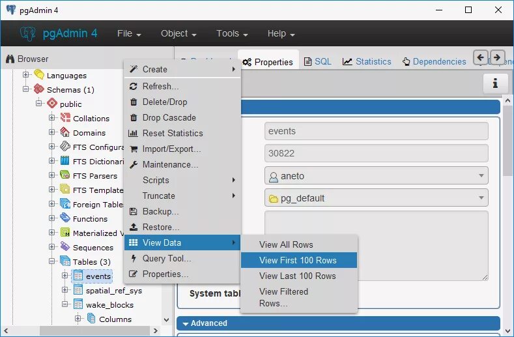Click the Sequences node icon
This screenshot has width=514, height=337.
(65, 247)
